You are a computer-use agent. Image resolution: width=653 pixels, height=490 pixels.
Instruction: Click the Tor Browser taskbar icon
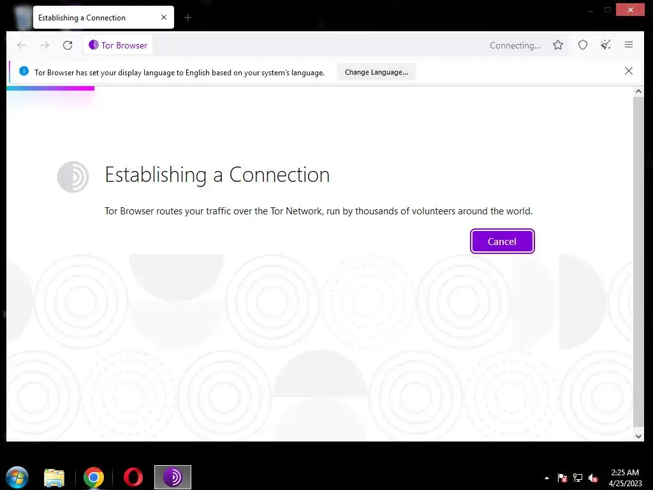coord(172,477)
